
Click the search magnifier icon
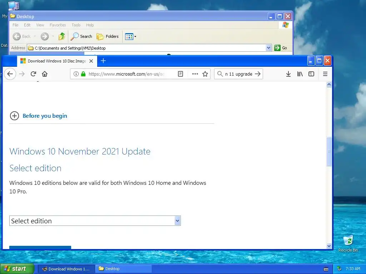pyautogui.click(x=220, y=74)
